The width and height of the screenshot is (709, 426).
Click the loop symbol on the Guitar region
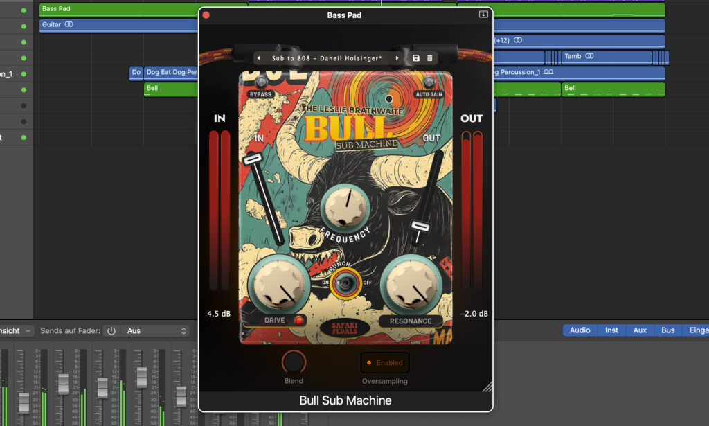pyautogui.click(x=69, y=24)
